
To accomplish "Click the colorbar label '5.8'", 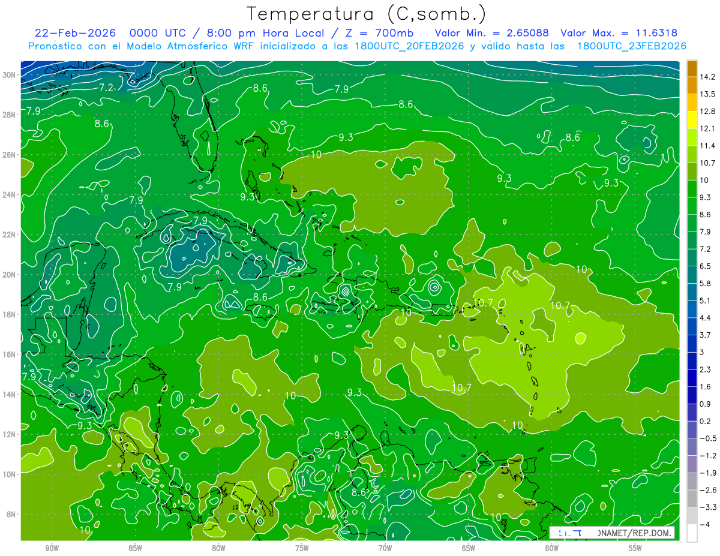I will click(x=705, y=284).
